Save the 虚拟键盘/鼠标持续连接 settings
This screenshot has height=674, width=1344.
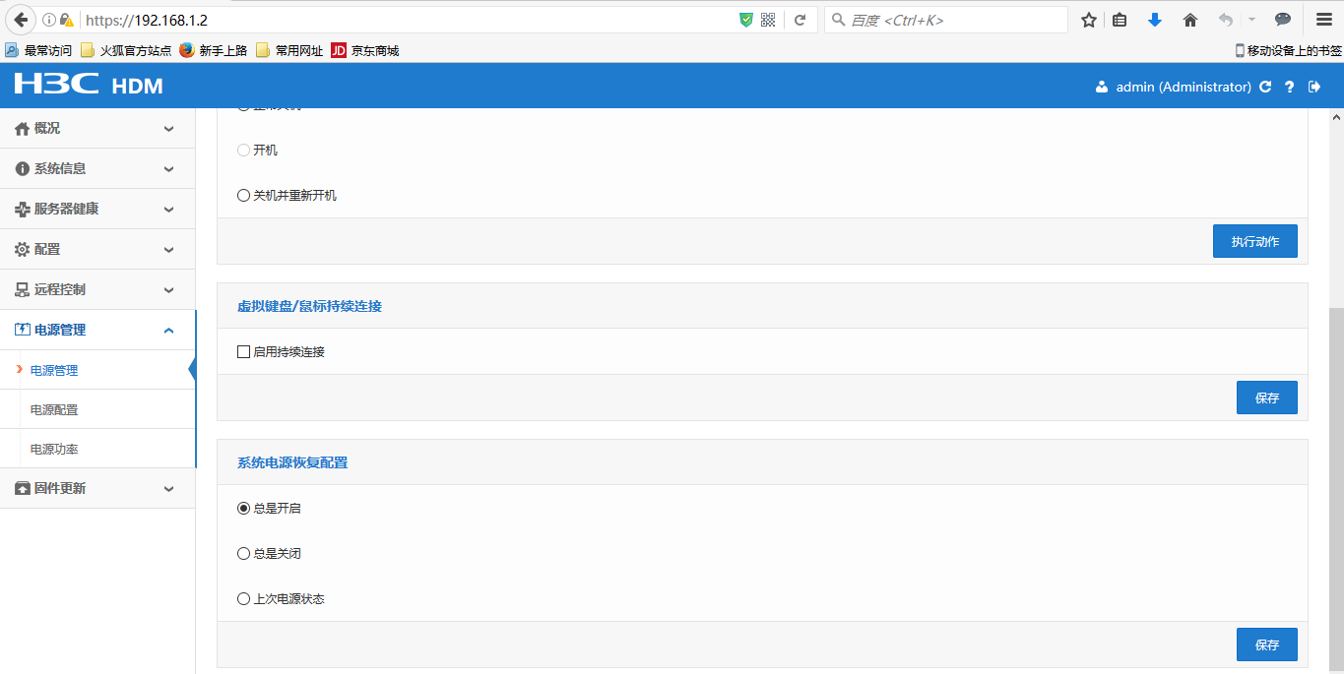(1266, 398)
